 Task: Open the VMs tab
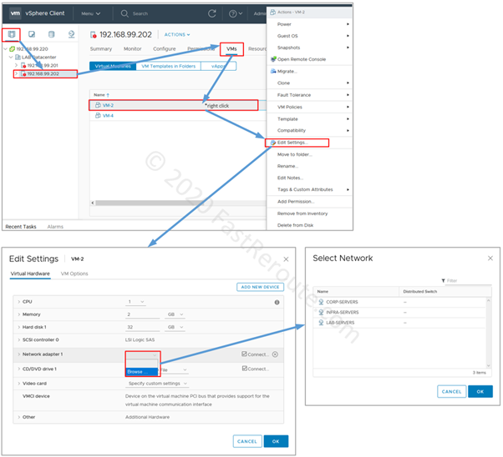tap(231, 48)
